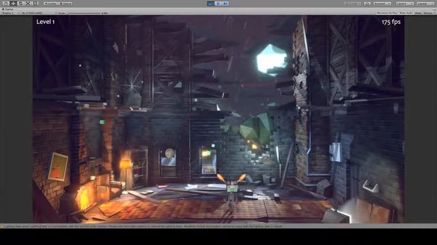The height and width of the screenshot is (245, 437).
Task: Open the Layers dropdown
Action: pyautogui.click(x=404, y=3)
